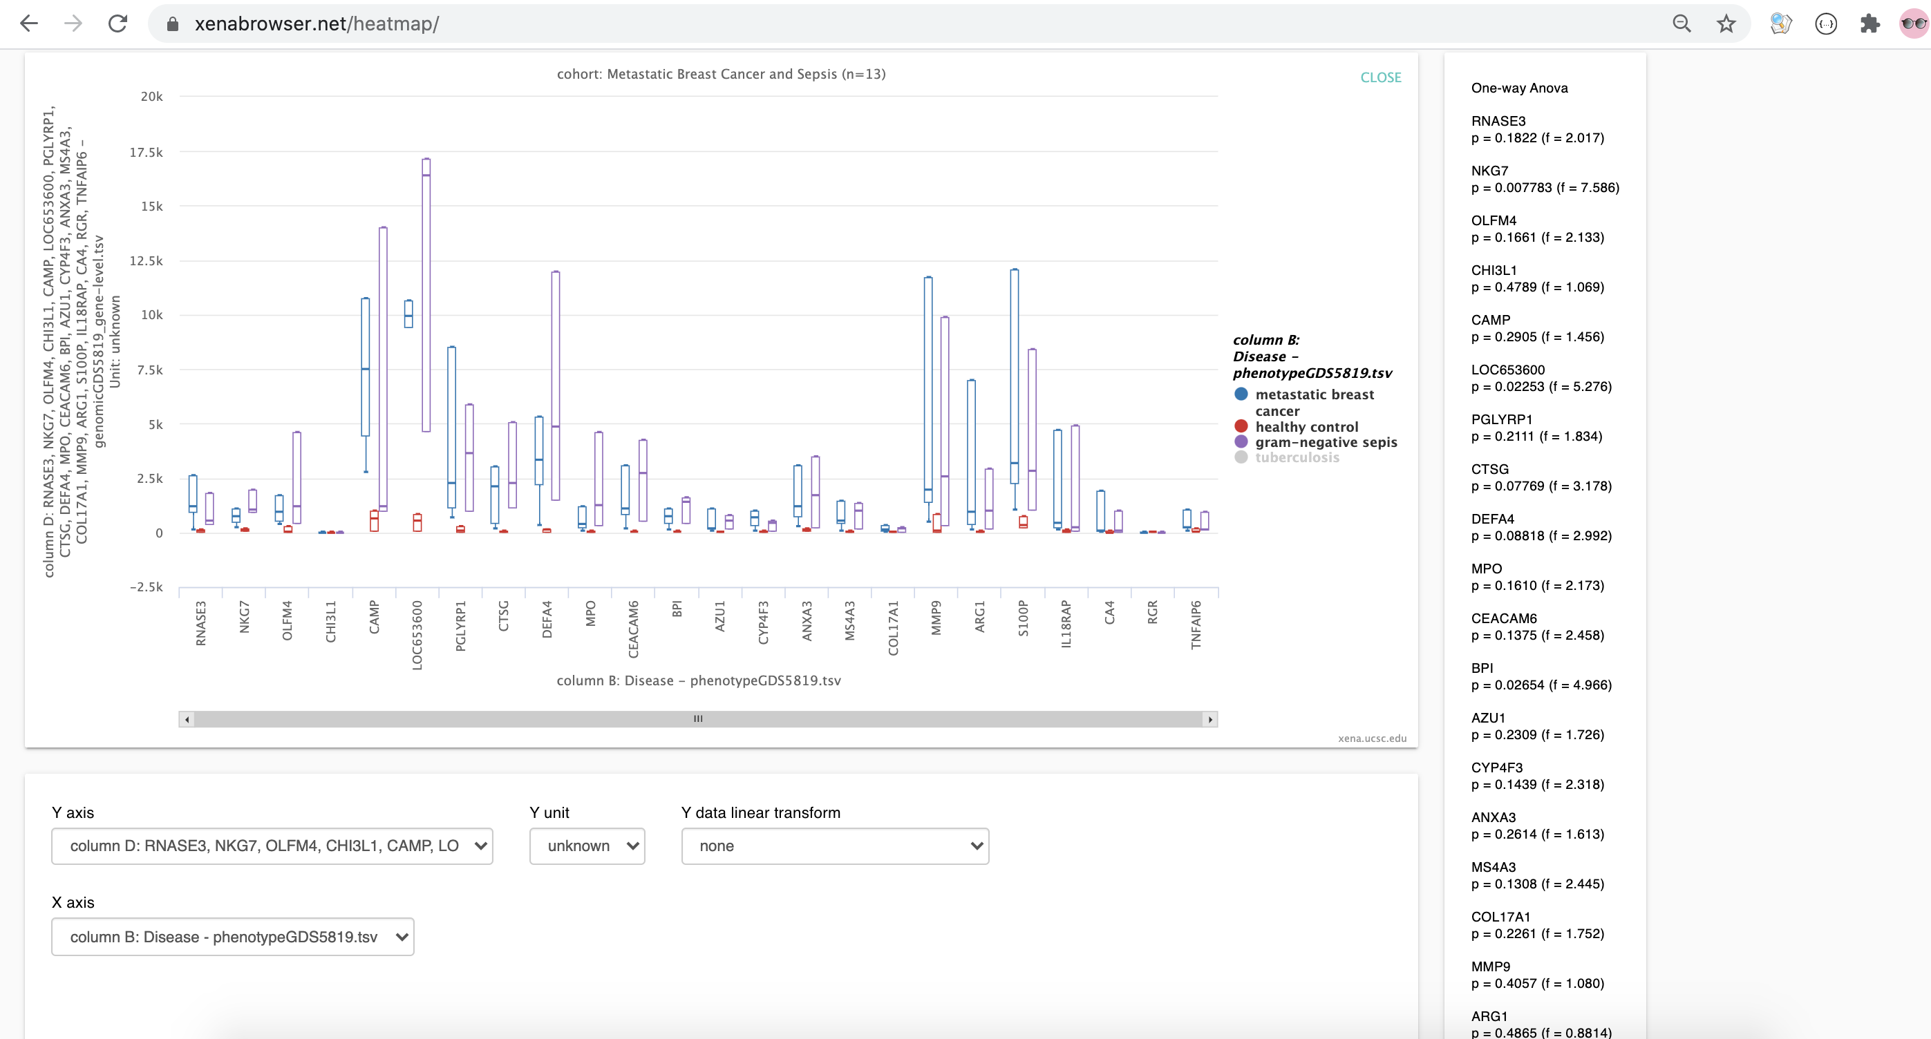Toggle metastatic breast cancer legend series
Image resolution: width=1931 pixels, height=1039 pixels.
click(x=1314, y=402)
